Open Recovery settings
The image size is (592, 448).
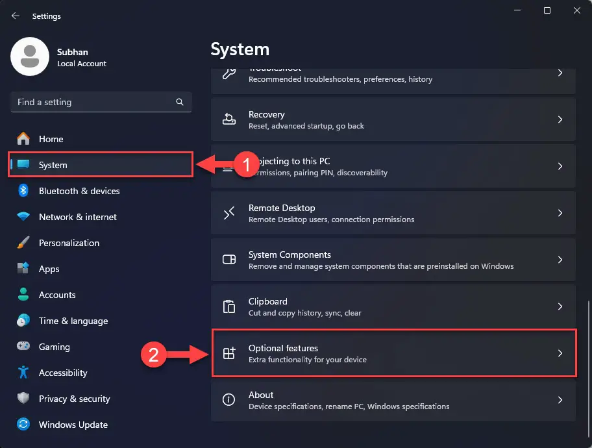[393, 119]
